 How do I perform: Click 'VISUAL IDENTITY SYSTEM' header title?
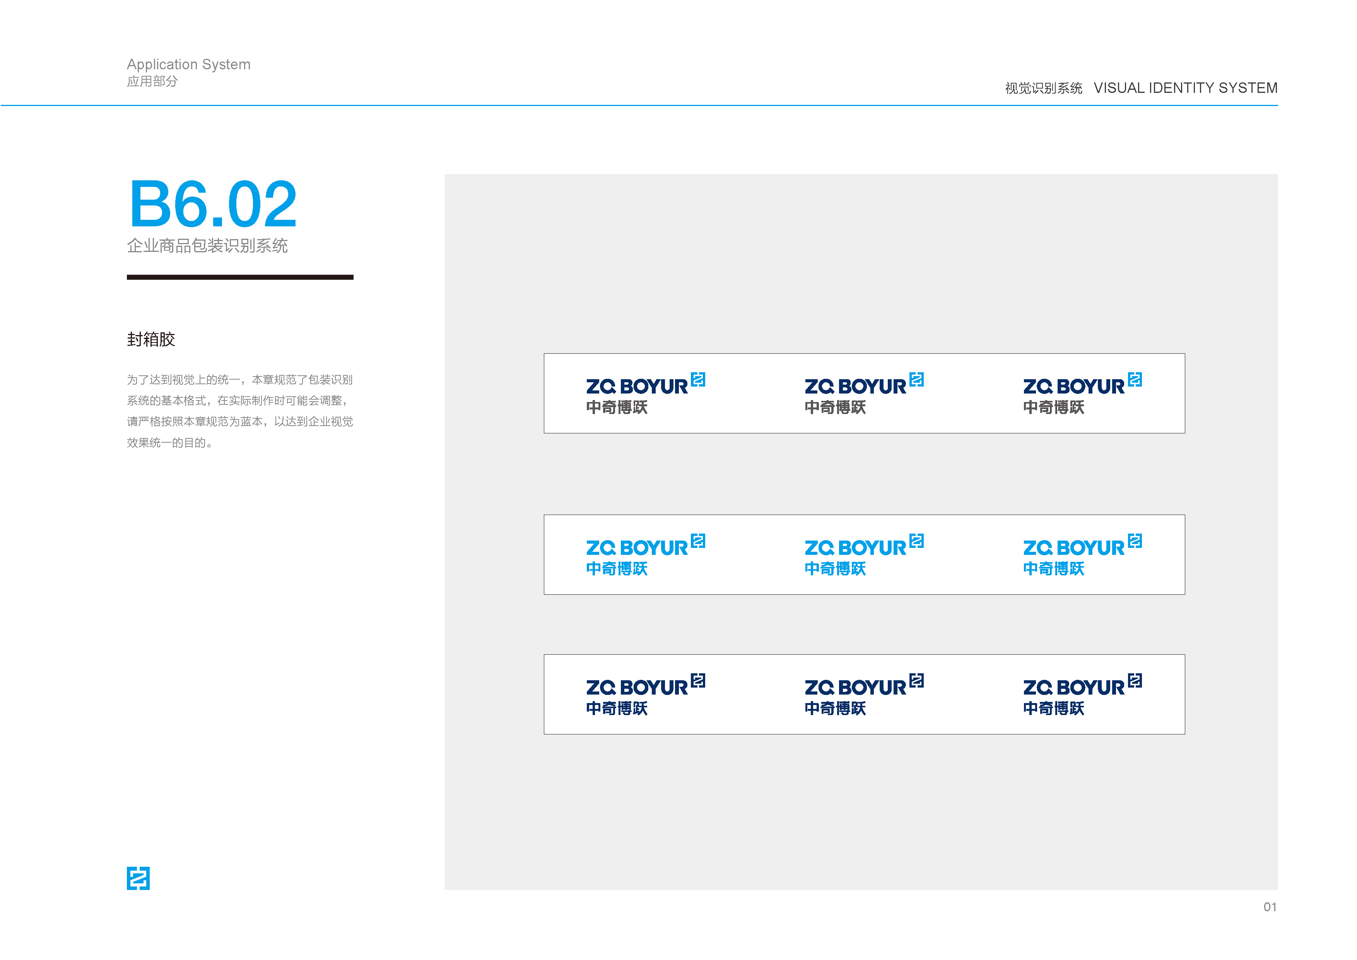pyautogui.click(x=1185, y=88)
